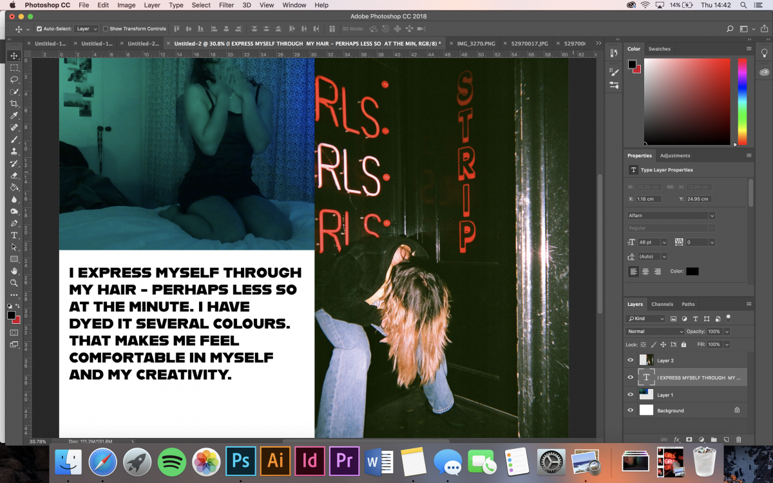This screenshot has width=773, height=483.
Task: Select the Horizontal Type tool
Action: point(14,235)
